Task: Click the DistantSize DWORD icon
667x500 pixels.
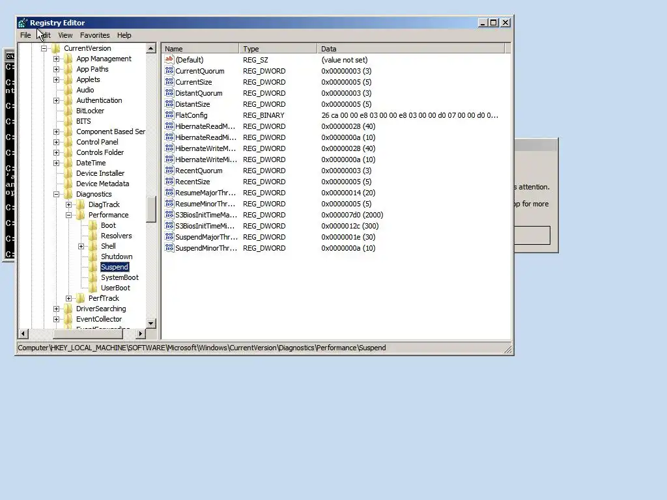Action: [169, 104]
